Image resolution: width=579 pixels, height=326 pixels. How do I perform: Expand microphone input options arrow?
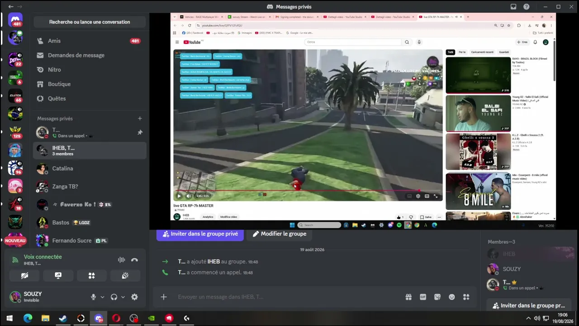pos(102,297)
